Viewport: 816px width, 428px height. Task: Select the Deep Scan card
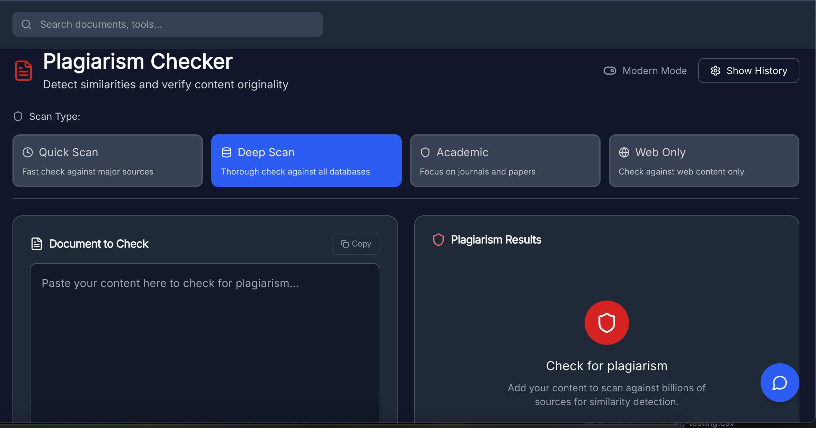[307, 161]
